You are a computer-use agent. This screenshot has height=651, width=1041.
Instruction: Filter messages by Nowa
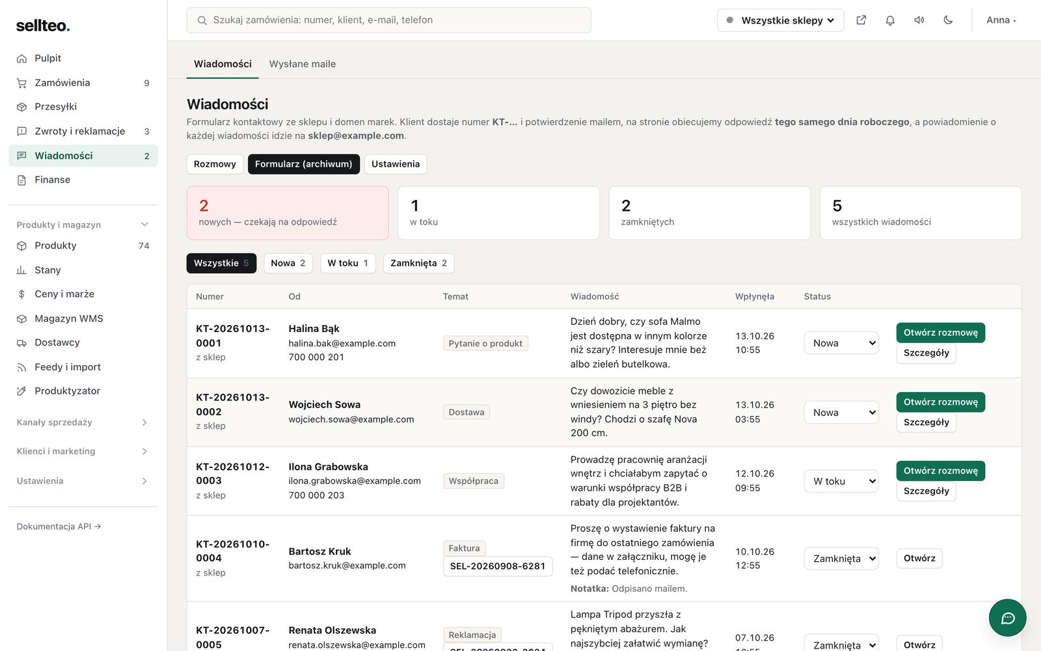[288, 263]
